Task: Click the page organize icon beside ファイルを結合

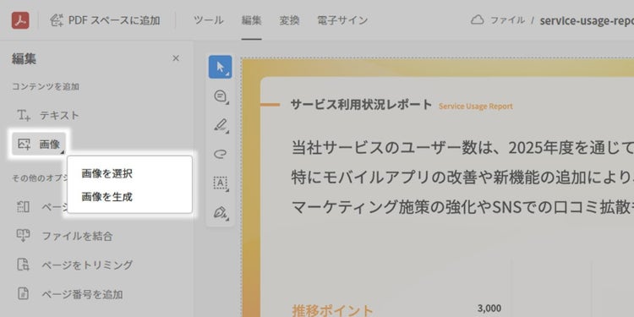Action: pyautogui.click(x=24, y=206)
